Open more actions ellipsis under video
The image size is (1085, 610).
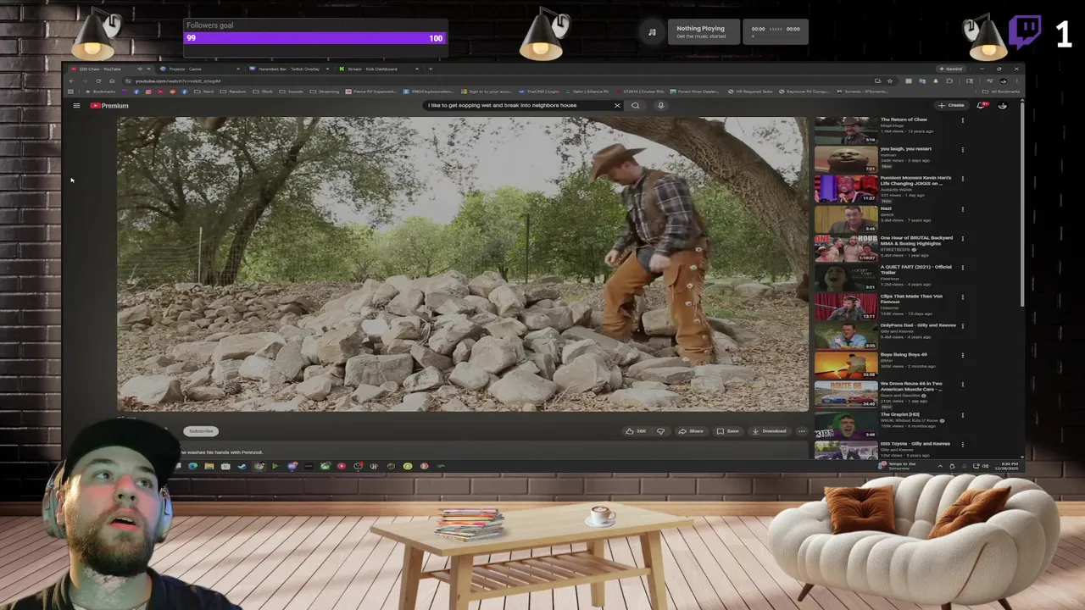(x=802, y=431)
